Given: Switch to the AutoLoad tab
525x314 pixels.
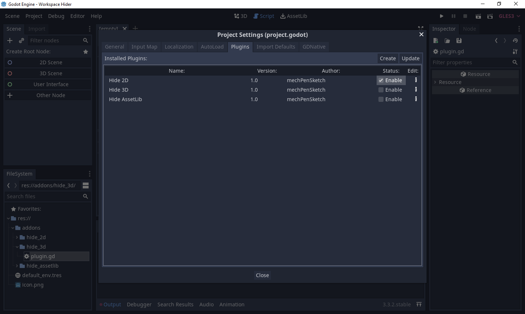Looking at the screenshot, I should click(212, 47).
